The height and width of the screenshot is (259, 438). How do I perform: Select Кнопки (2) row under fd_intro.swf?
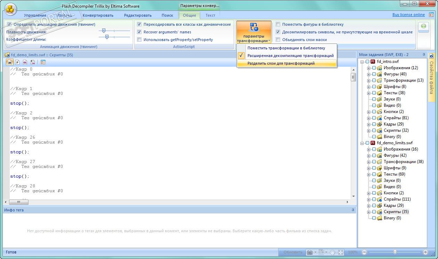(x=394, y=112)
